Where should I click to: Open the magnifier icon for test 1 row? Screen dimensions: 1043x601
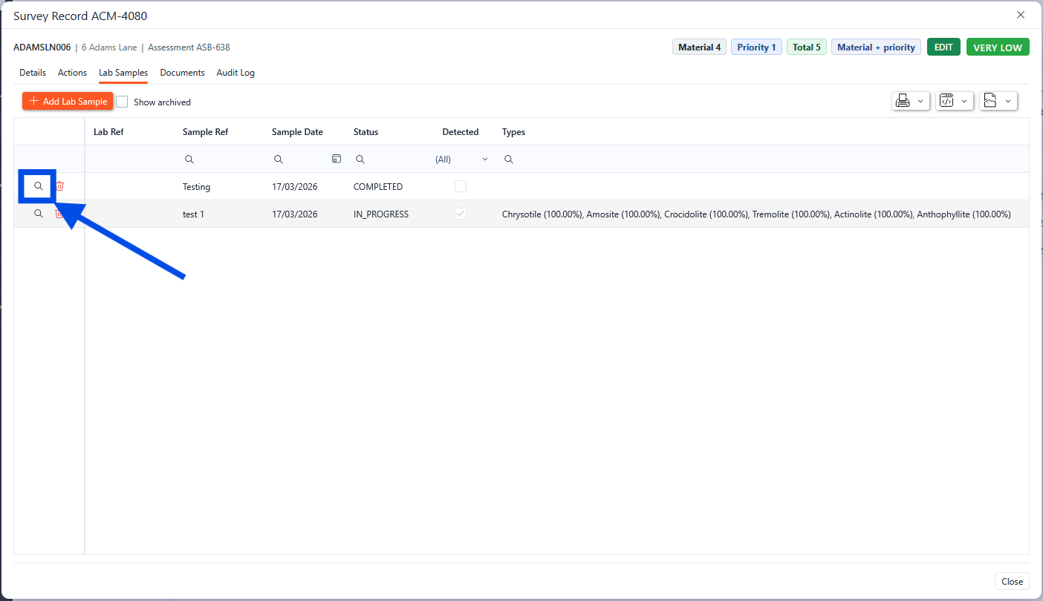click(39, 214)
